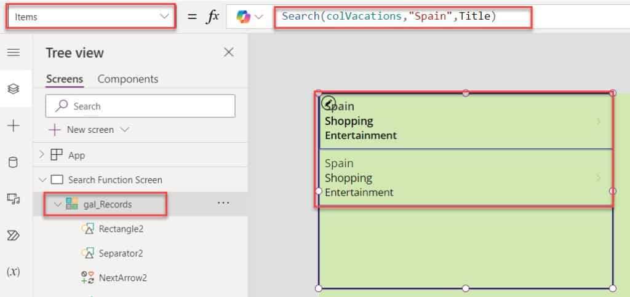Open more options for gal_Records

(x=223, y=203)
